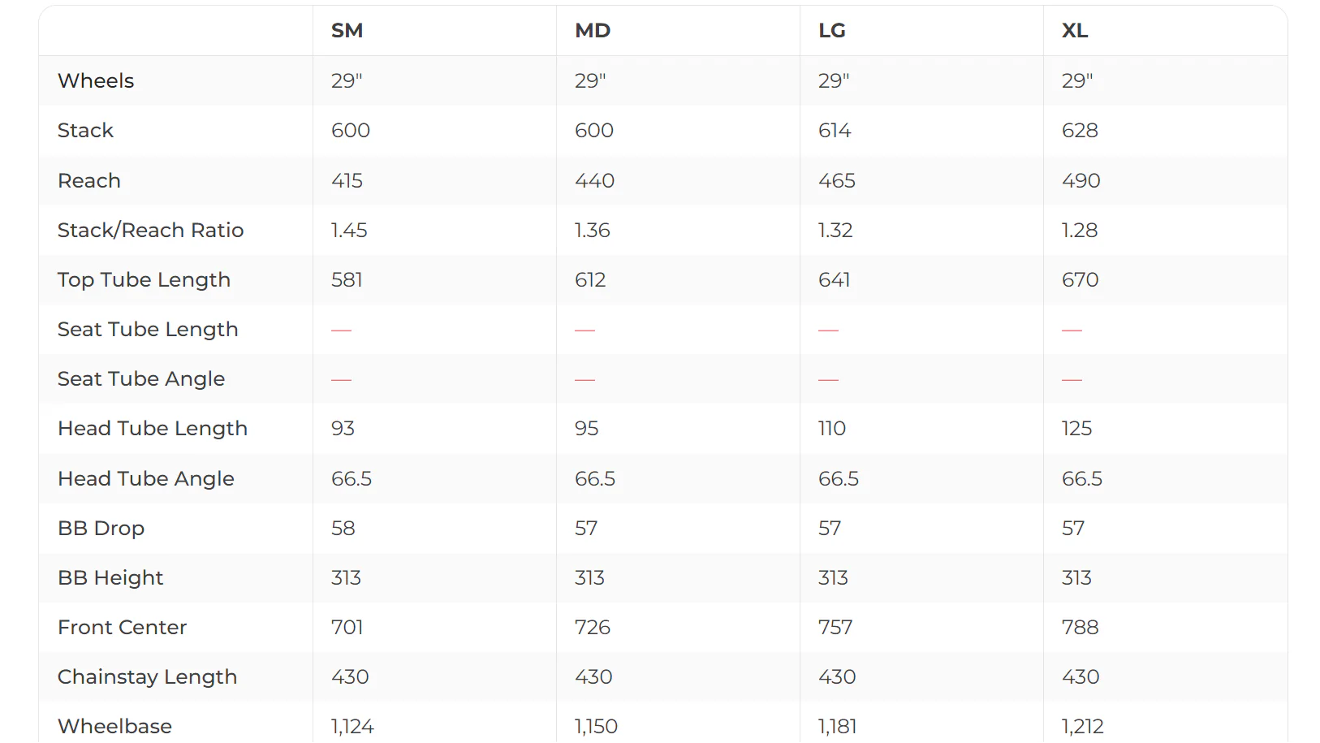1320x743 pixels.
Task: Click the Chainstay Length row label
Action: [147, 677]
